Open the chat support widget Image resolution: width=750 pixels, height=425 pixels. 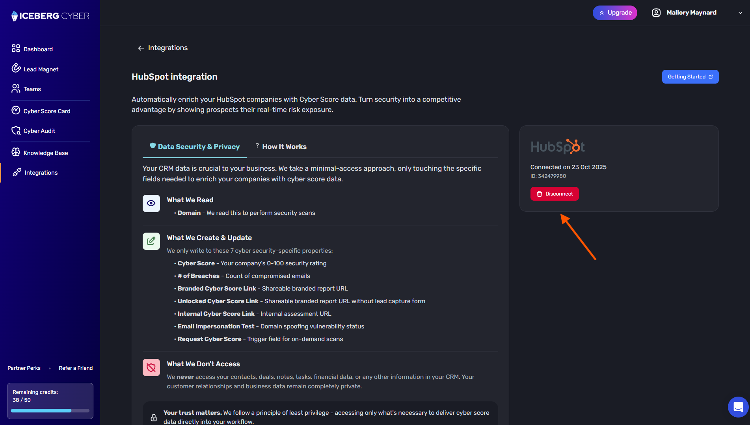[x=738, y=407]
